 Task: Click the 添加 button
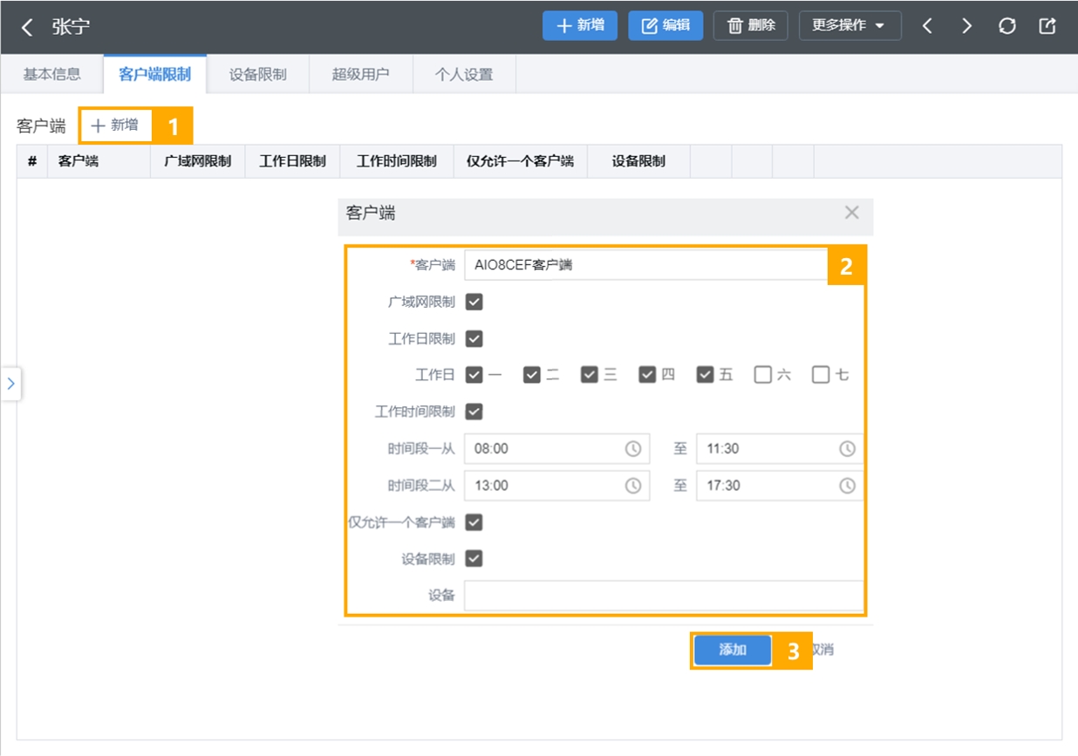733,650
